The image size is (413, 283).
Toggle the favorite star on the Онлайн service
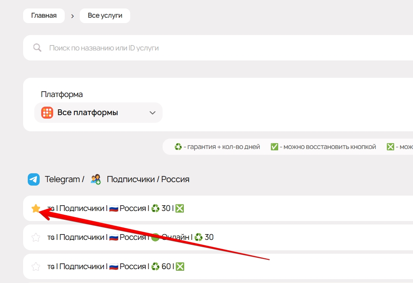(36, 237)
